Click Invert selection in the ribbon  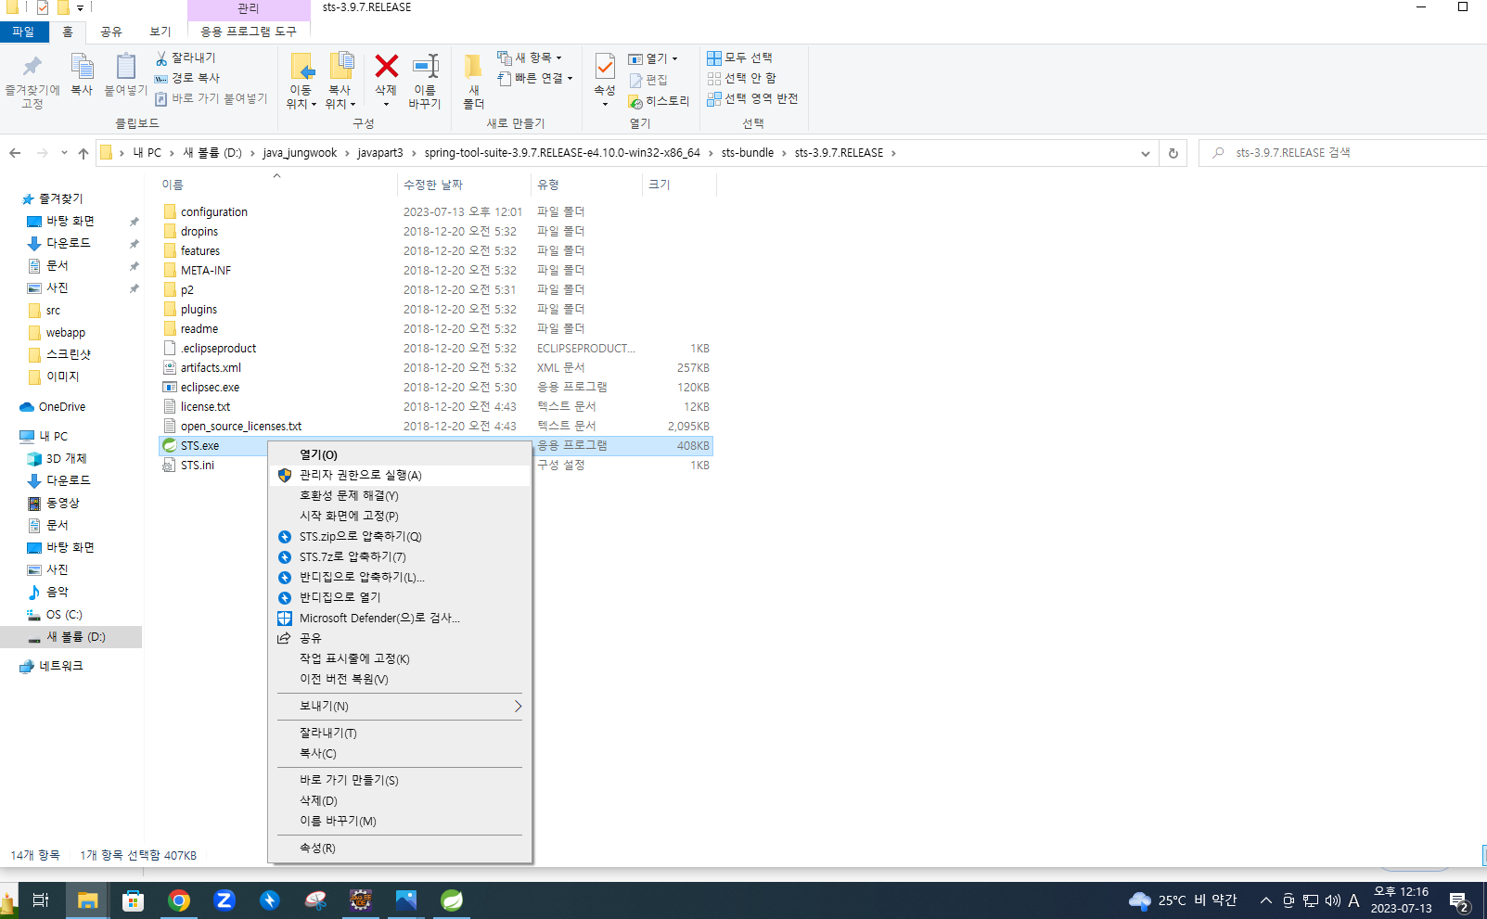tap(752, 98)
